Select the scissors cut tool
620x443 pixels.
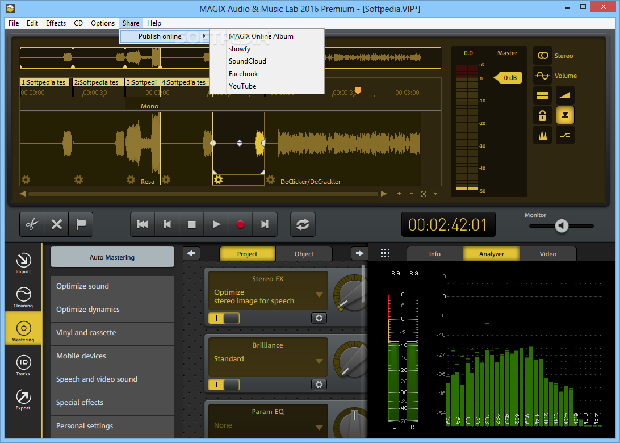[32, 224]
